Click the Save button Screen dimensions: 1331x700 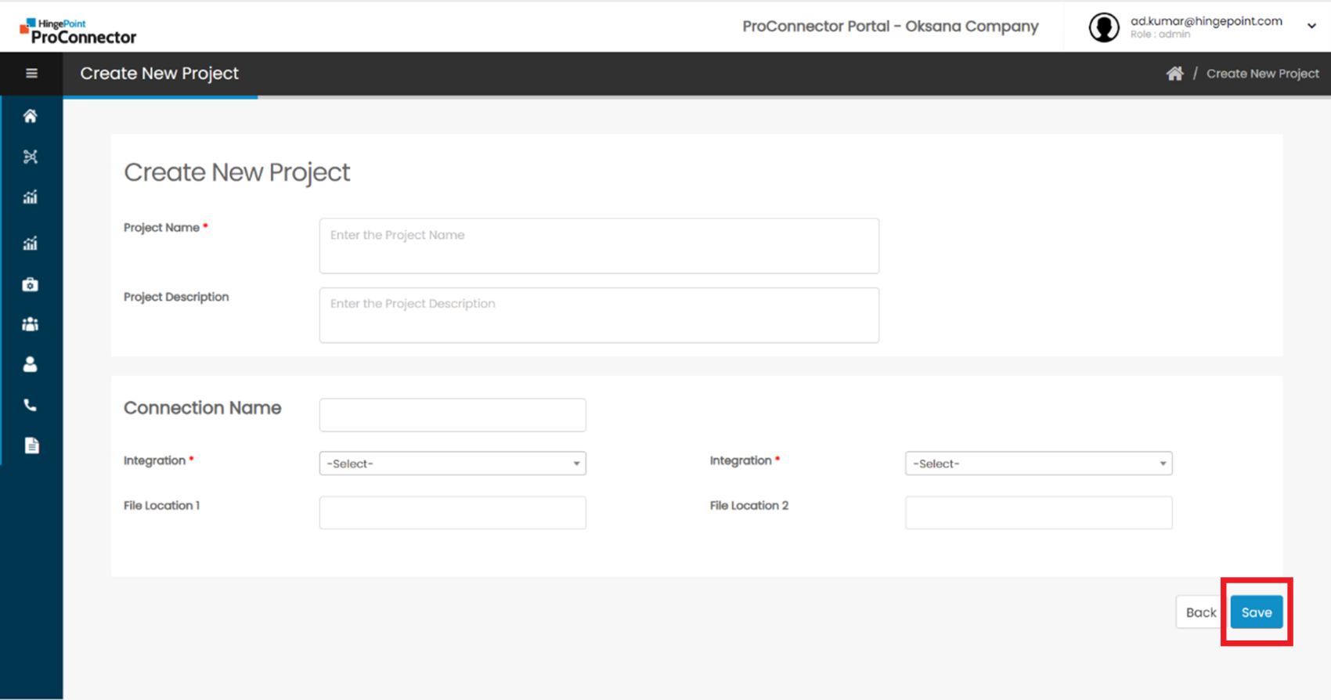point(1256,612)
